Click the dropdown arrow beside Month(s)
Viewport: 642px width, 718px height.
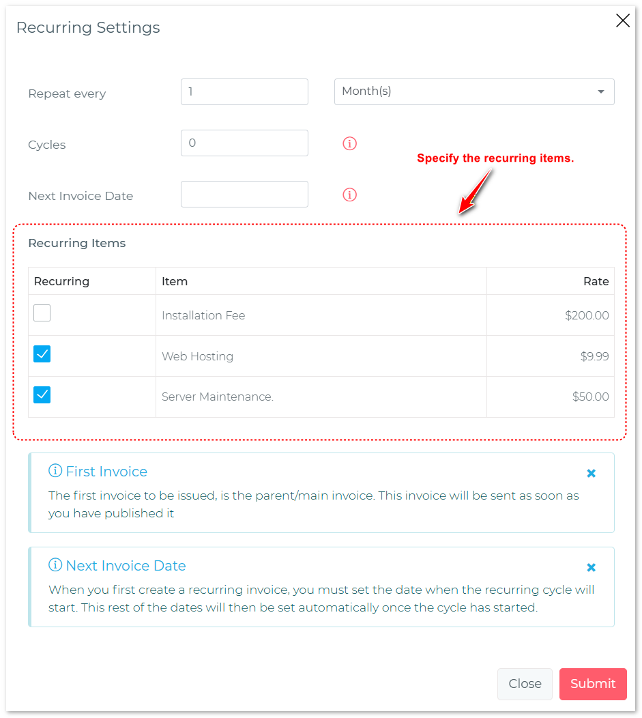[x=600, y=91]
